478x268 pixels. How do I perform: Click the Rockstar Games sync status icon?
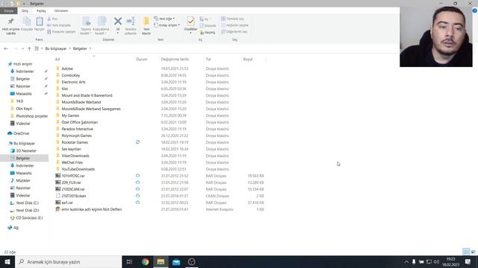(137, 142)
